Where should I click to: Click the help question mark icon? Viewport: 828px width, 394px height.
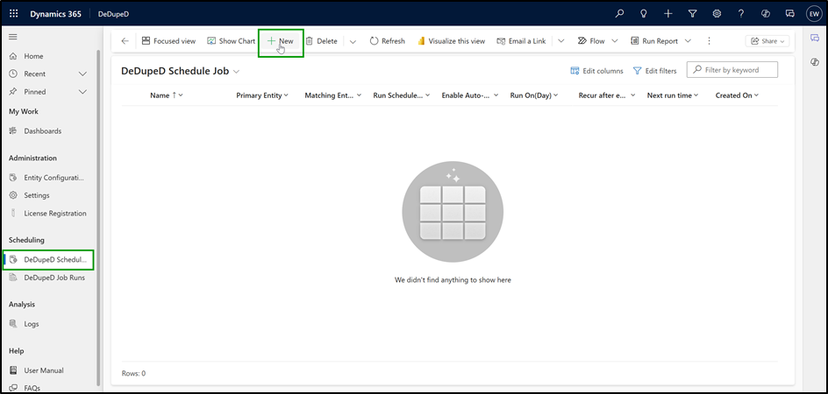[x=741, y=14]
